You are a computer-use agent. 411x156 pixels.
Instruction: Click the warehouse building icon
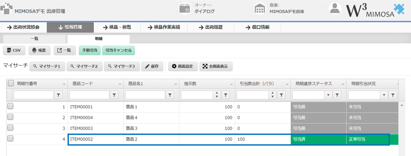[259, 9]
